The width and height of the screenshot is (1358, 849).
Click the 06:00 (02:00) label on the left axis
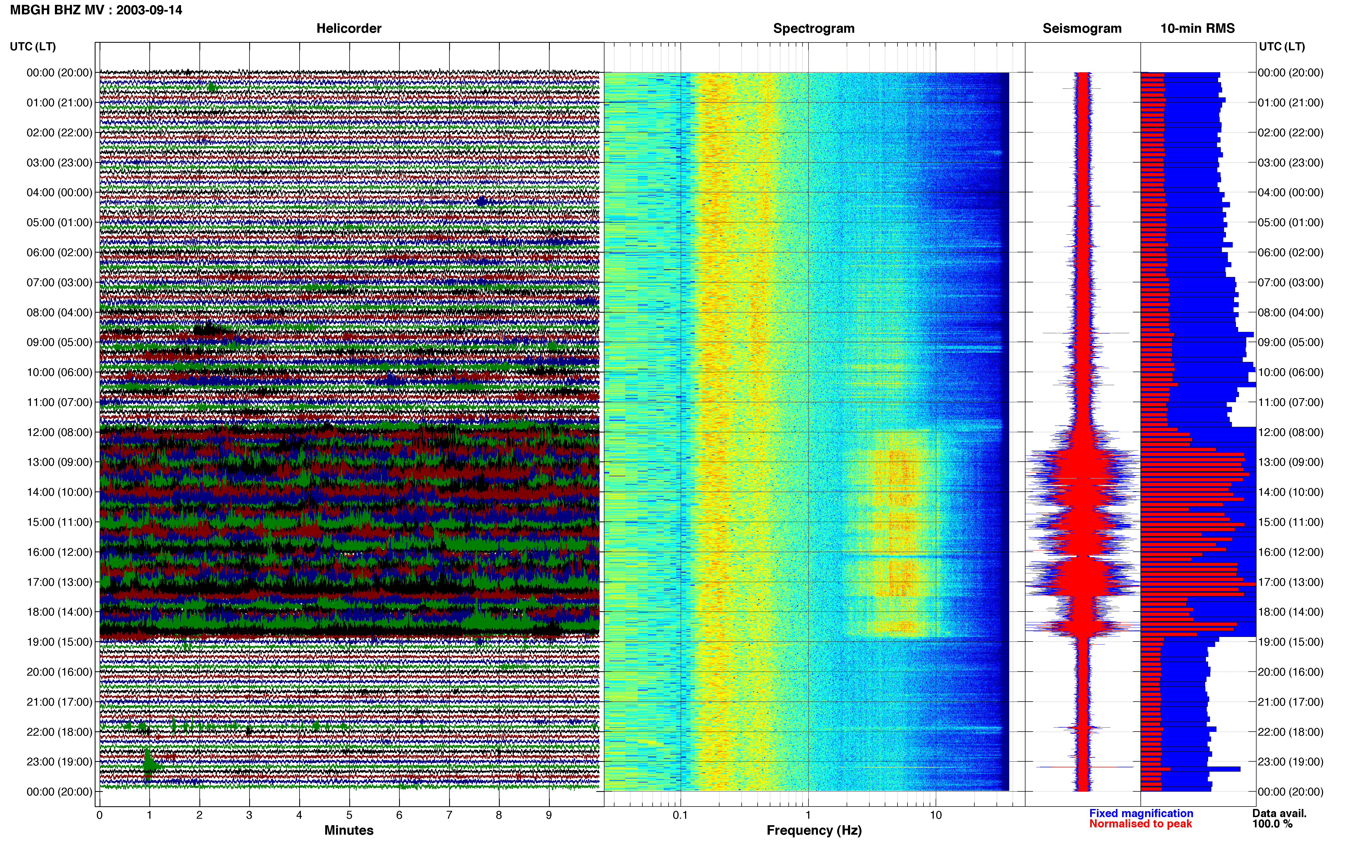[x=60, y=253]
